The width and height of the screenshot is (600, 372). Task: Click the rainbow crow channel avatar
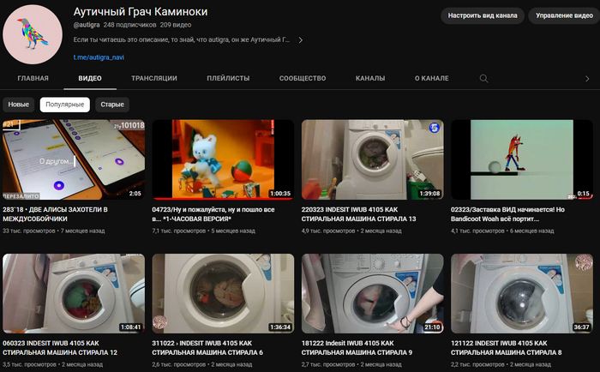(33, 34)
